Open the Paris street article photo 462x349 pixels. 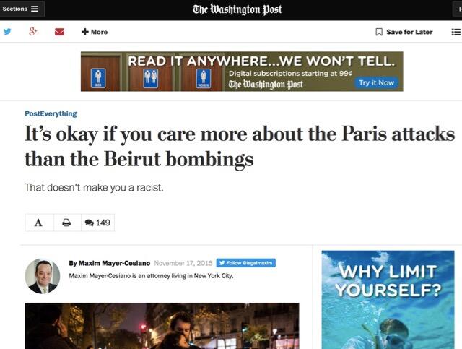click(162, 326)
